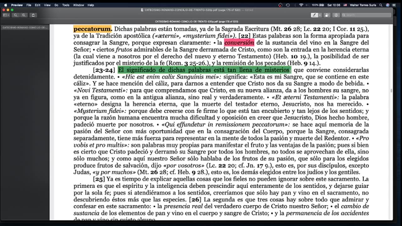Open the US flag input source menu

(345, 5)
